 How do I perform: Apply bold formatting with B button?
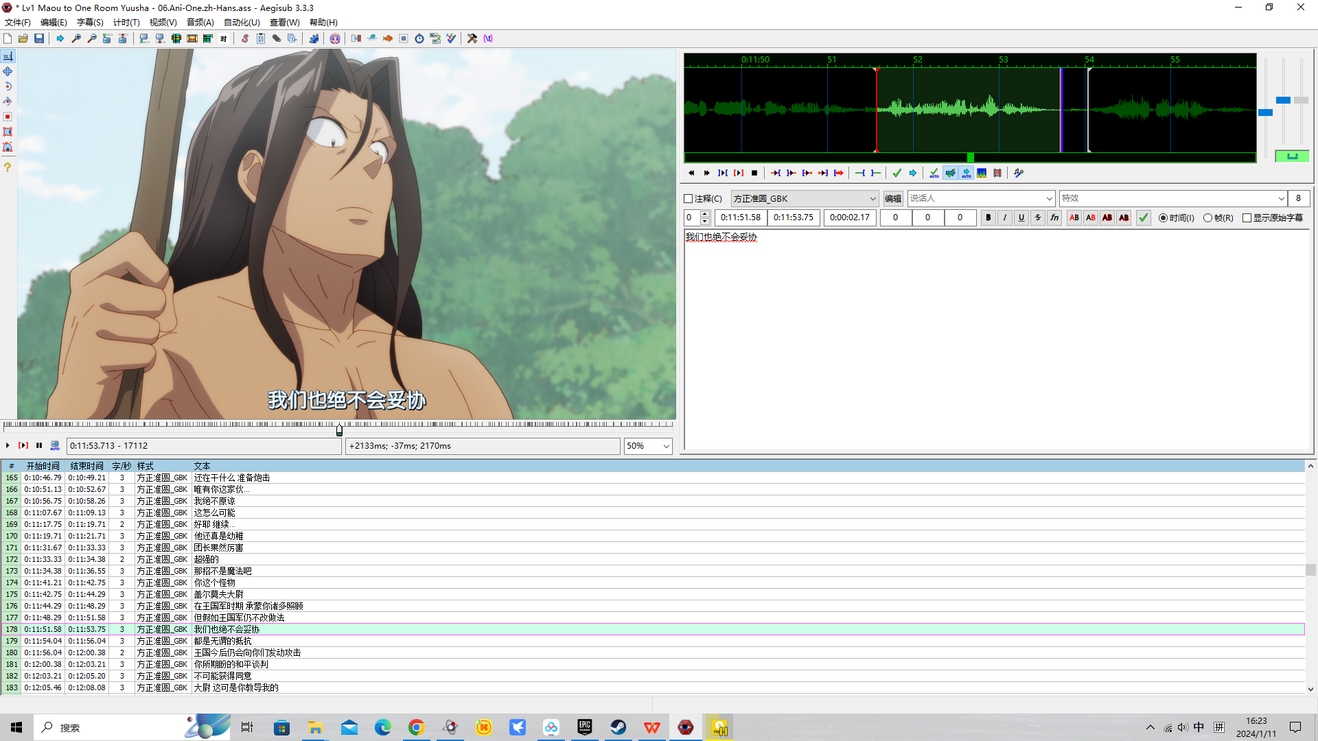click(x=988, y=217)
